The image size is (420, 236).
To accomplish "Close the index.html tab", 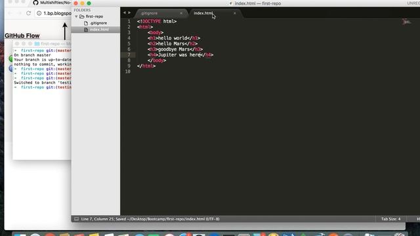I will (235, 13).
